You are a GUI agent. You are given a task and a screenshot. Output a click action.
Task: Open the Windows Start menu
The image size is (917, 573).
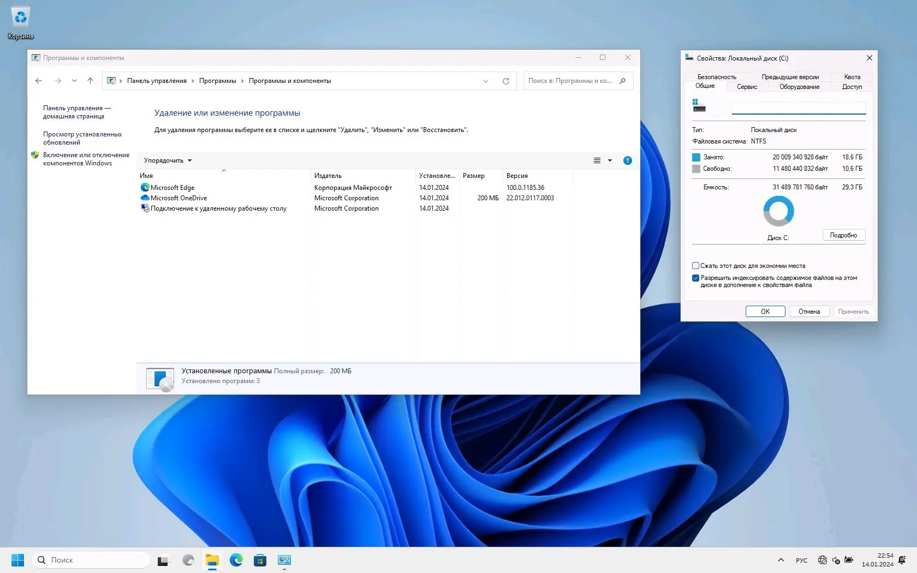click(x=17, y=560)
